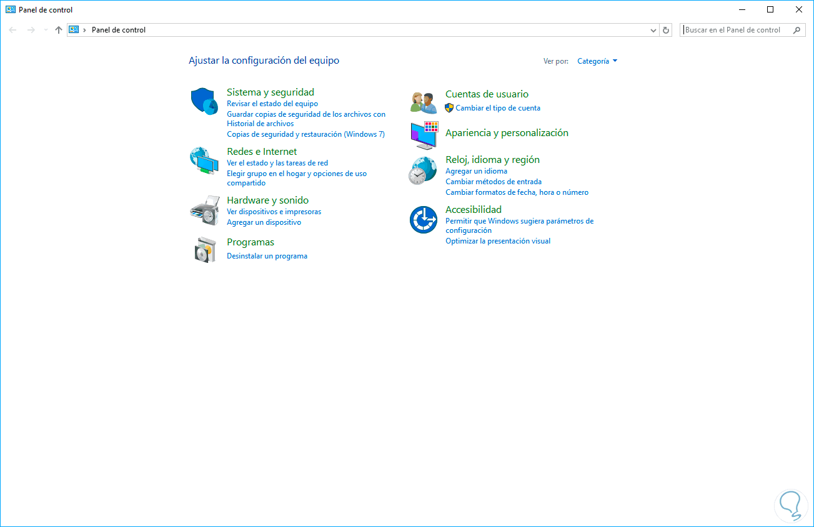Click Cambiar el tipo de cuenta

point(498,108)
